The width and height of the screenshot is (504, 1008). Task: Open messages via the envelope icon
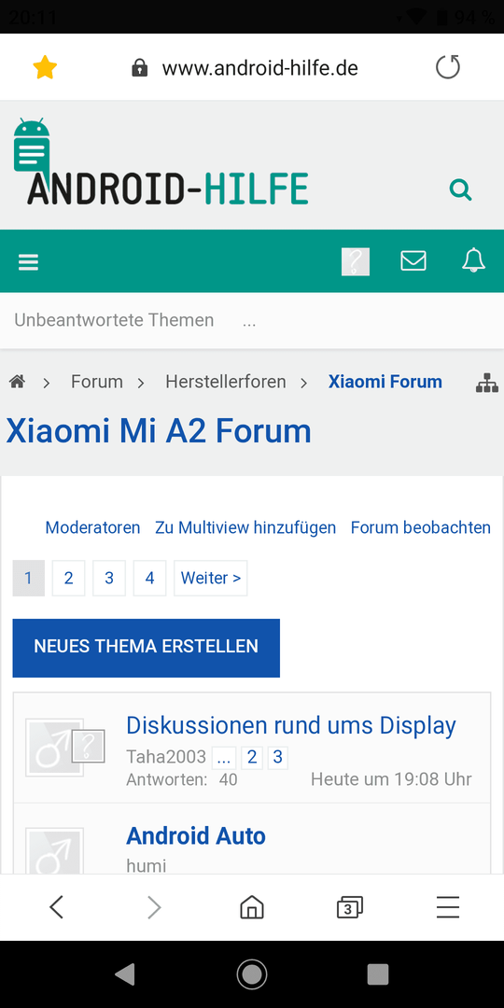(x=413, y=261)
